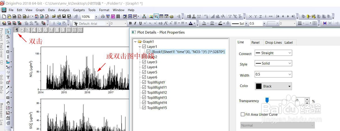The image size is (340, 131).
Task: Collapse the Graph1 tree node
Action: pyautogui.click(x=136, y=42)
